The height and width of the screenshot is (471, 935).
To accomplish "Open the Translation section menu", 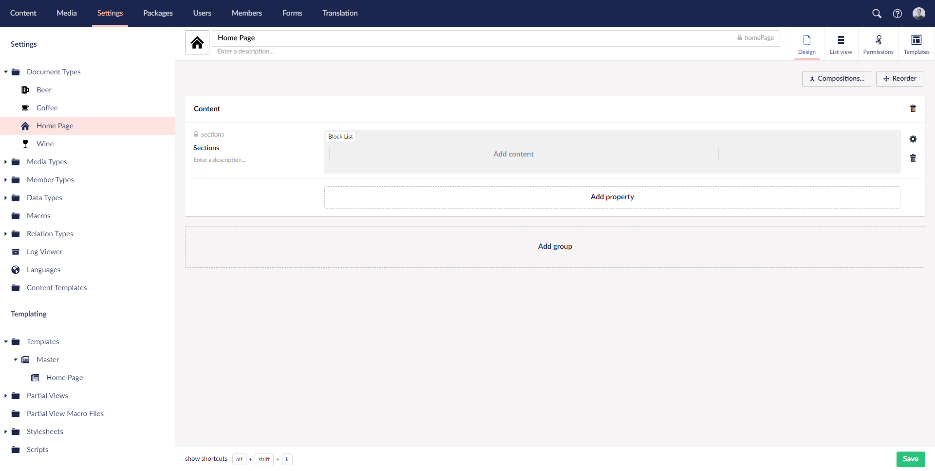I will pyautogui.click(x=339, y=13).
